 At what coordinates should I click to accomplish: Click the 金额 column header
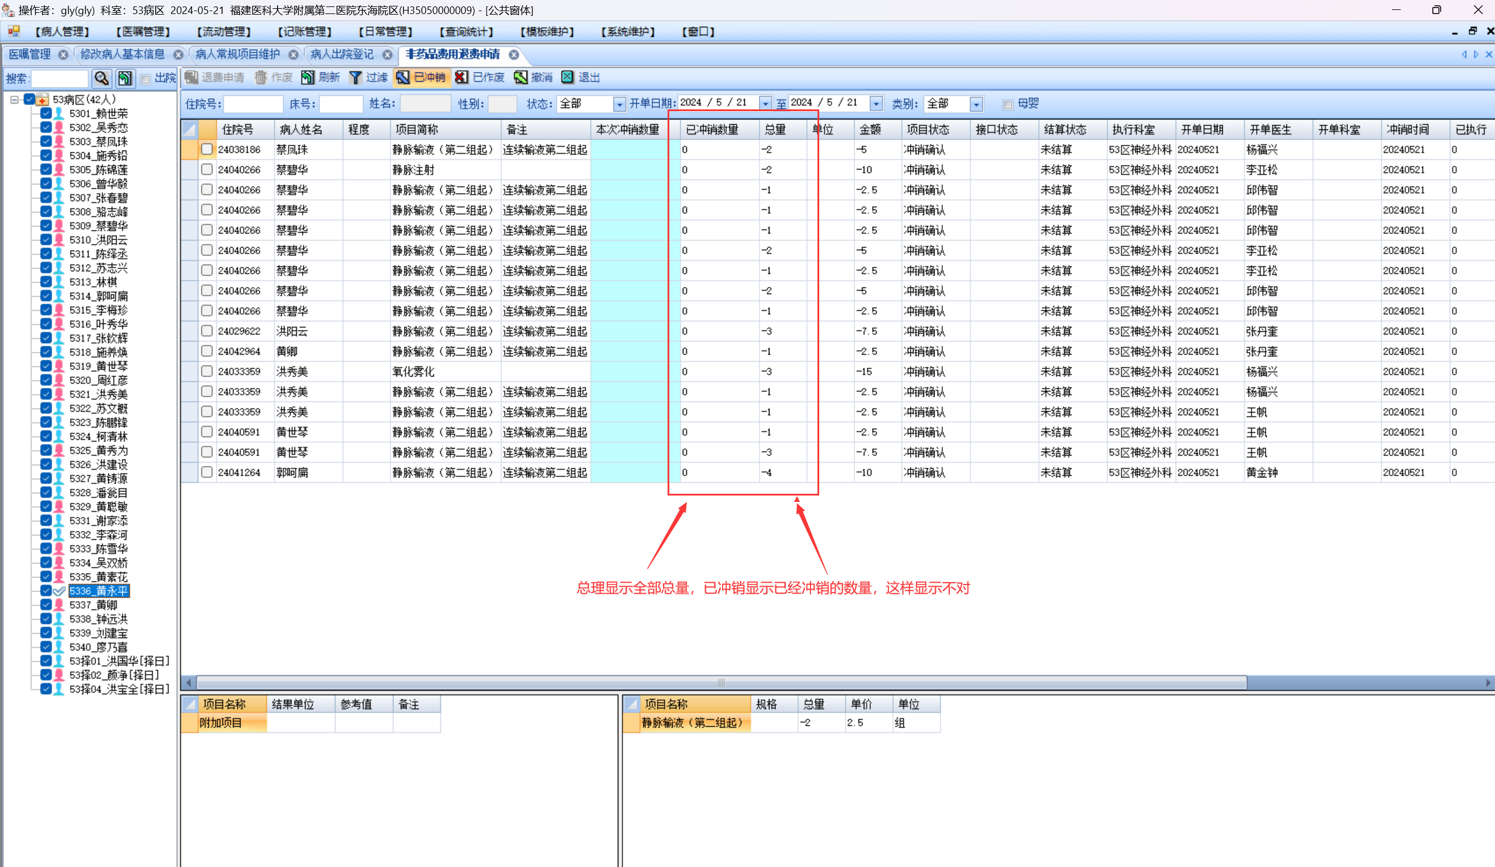pos(870,130)
